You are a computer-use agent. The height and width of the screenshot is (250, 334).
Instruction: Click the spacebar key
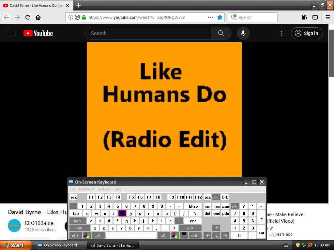click(131, 236)
